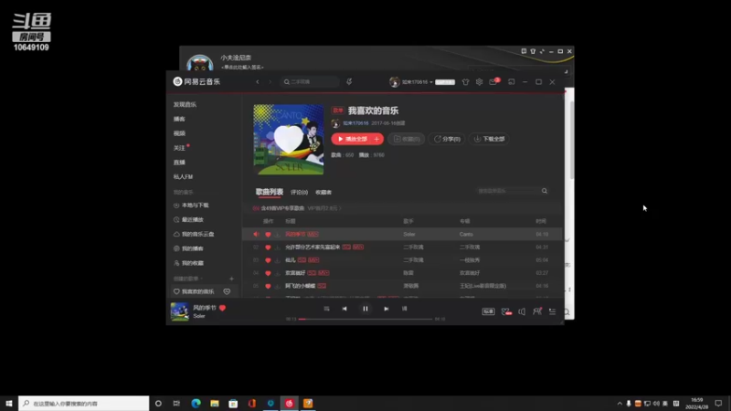Screen dimensions: 731x411
Task: Open File Explorer from the taskbar
Action: coord(215,403)
